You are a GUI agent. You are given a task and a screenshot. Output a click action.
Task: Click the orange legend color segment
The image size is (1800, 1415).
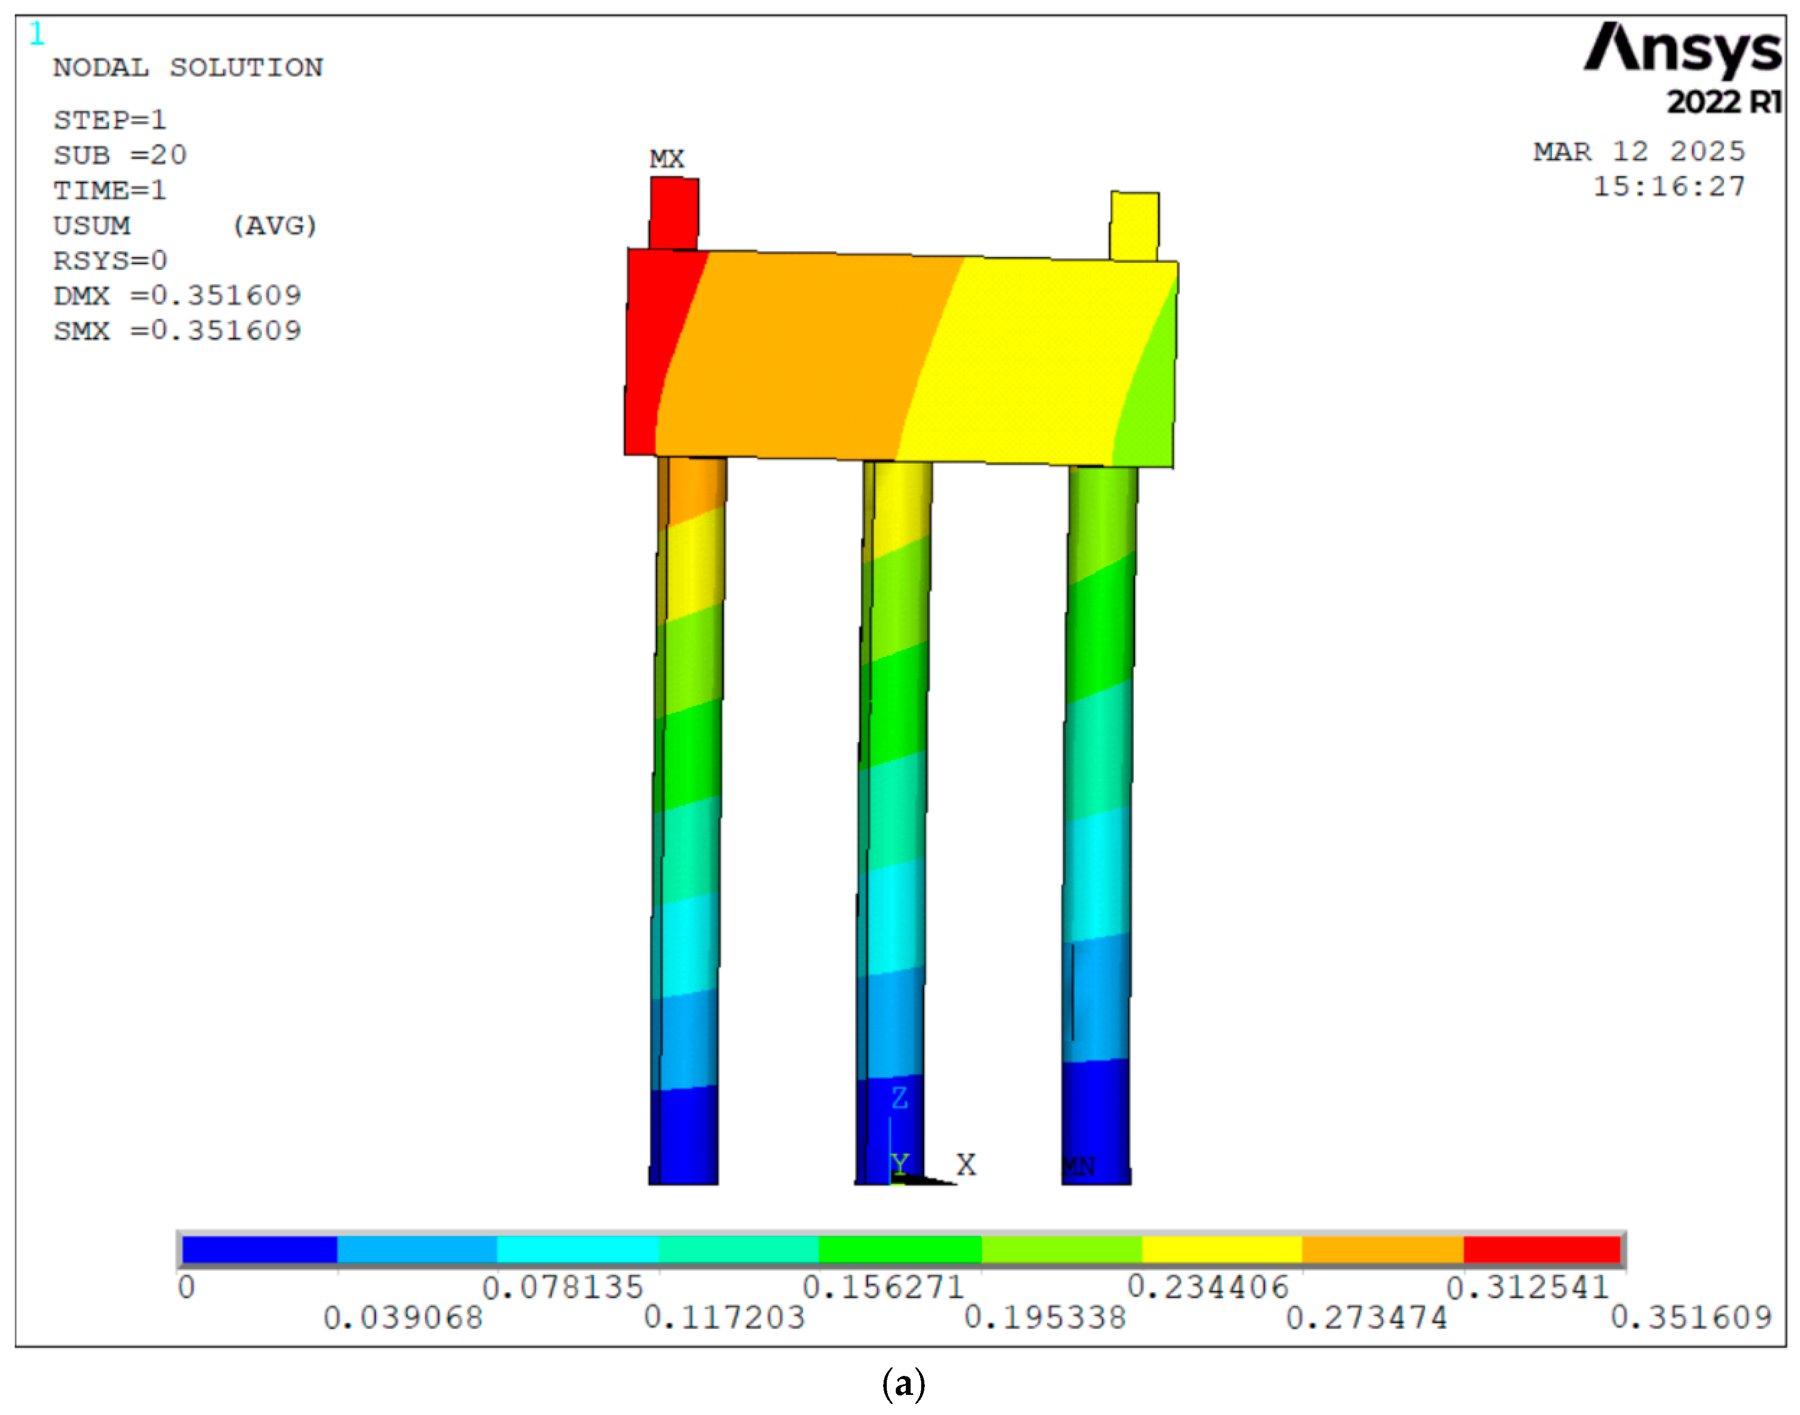point(1382,1250)
